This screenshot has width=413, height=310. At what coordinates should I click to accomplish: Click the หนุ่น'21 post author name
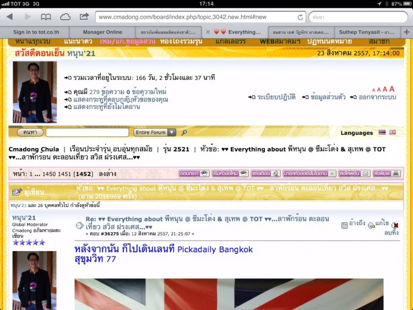tap(24, 218)
